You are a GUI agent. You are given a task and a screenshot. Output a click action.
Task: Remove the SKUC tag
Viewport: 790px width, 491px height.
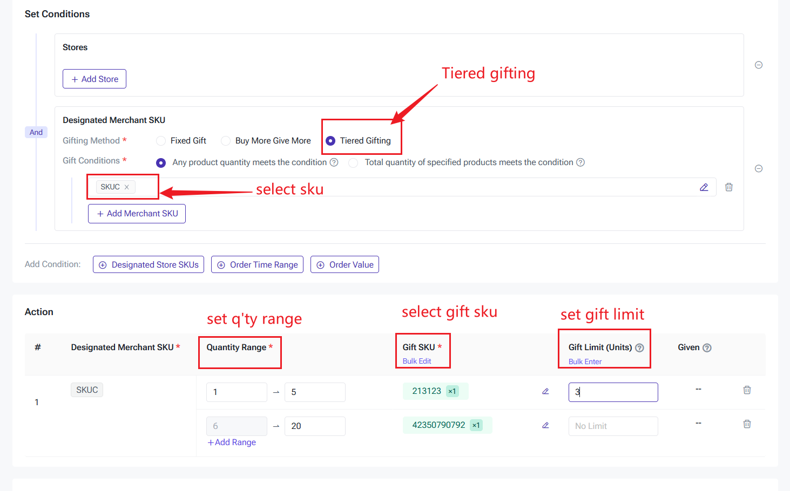point(127,187)
